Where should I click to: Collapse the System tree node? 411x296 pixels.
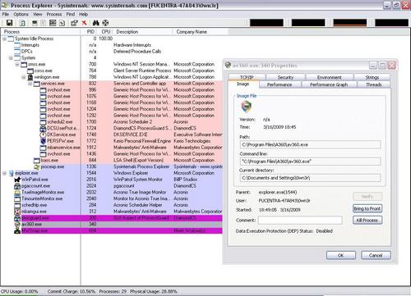tap(11, 58)
